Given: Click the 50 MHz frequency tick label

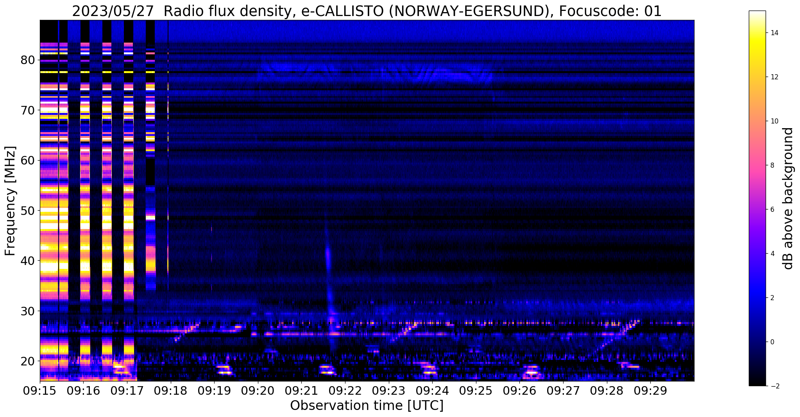Looking at the screenshot, I should 28,210.
